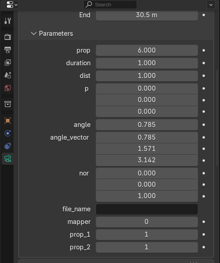Click the End 30.5 m field
220x263 pixels.
coord(147,15)
